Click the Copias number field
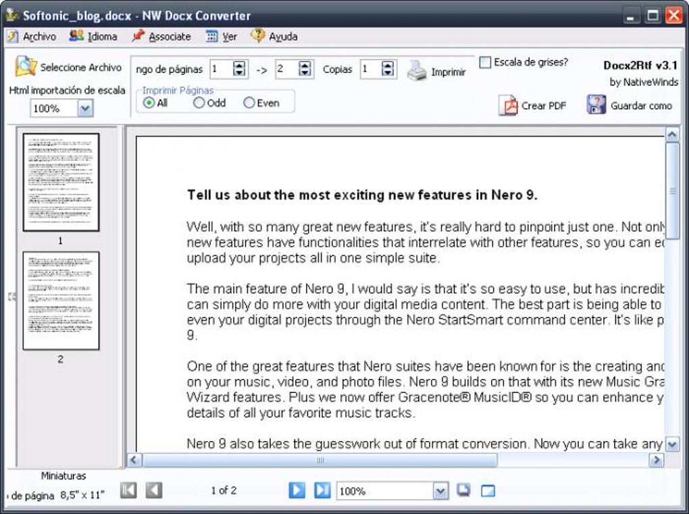The width and height of the screenshot is (689, 514). pos(371,69)
